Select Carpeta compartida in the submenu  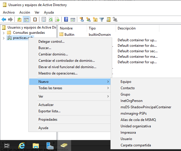(146, 145)
